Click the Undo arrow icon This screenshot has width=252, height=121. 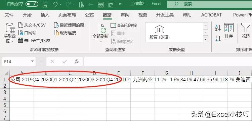point(55,4)
